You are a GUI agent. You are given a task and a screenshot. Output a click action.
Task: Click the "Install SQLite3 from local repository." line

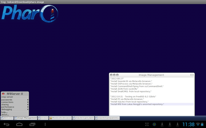point(129,102)
